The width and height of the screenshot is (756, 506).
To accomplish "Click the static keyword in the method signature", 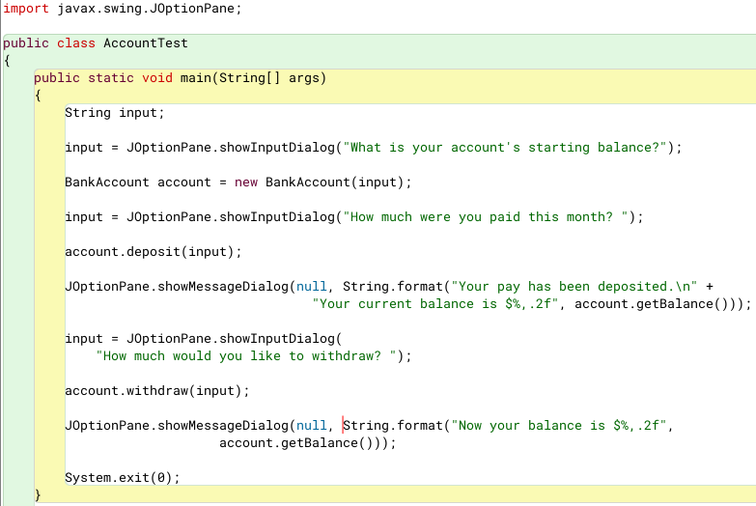I will click(x=111, y=78).
